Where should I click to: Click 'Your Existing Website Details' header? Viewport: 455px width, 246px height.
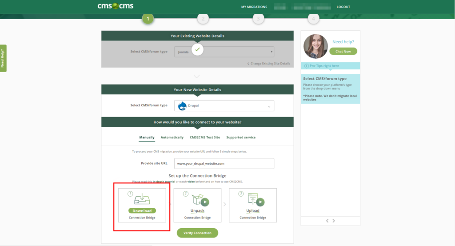pos(197,36)
